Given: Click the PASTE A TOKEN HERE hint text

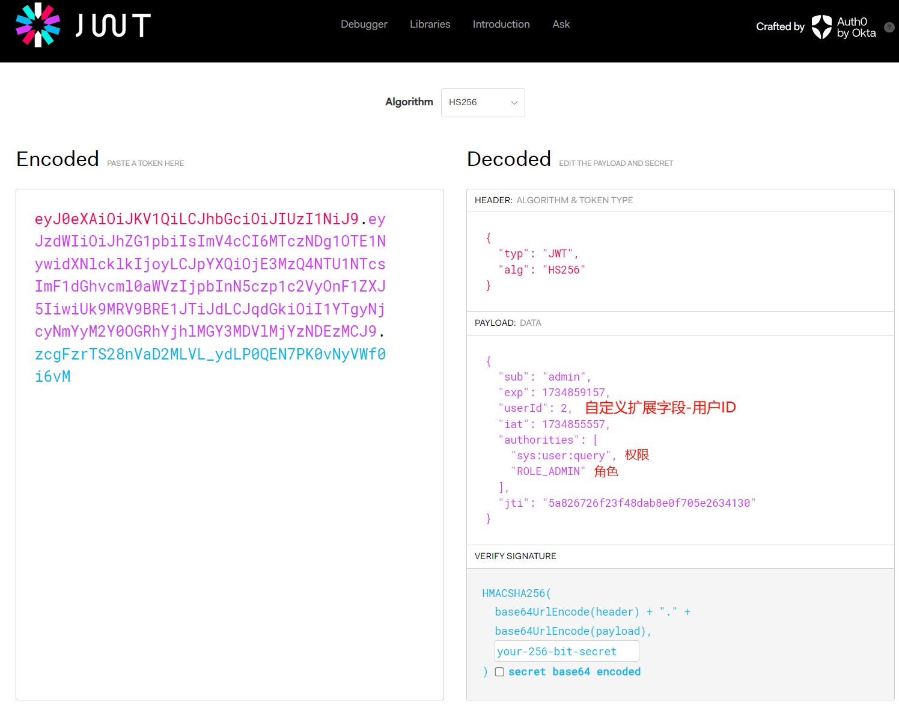Looking at the screenshot, I should 145,164.
